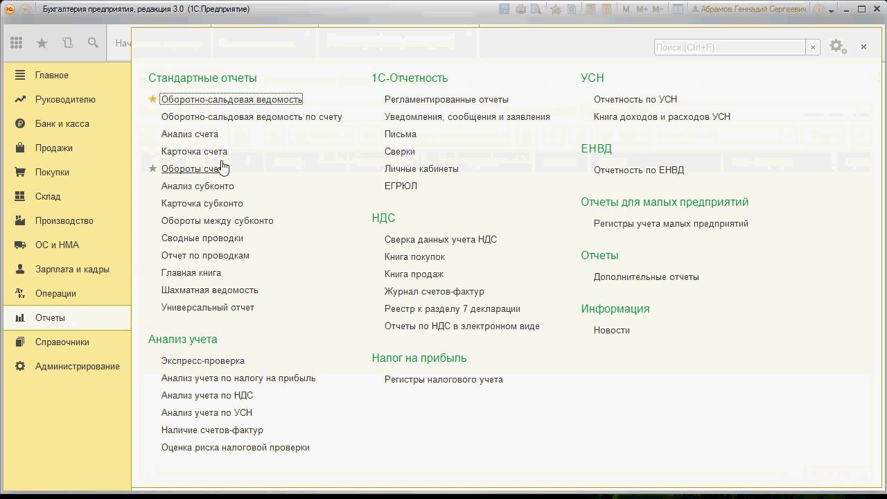887x499 pixels.
Task: Open the 1C main menu logo icon
Action: coord(10,9)
